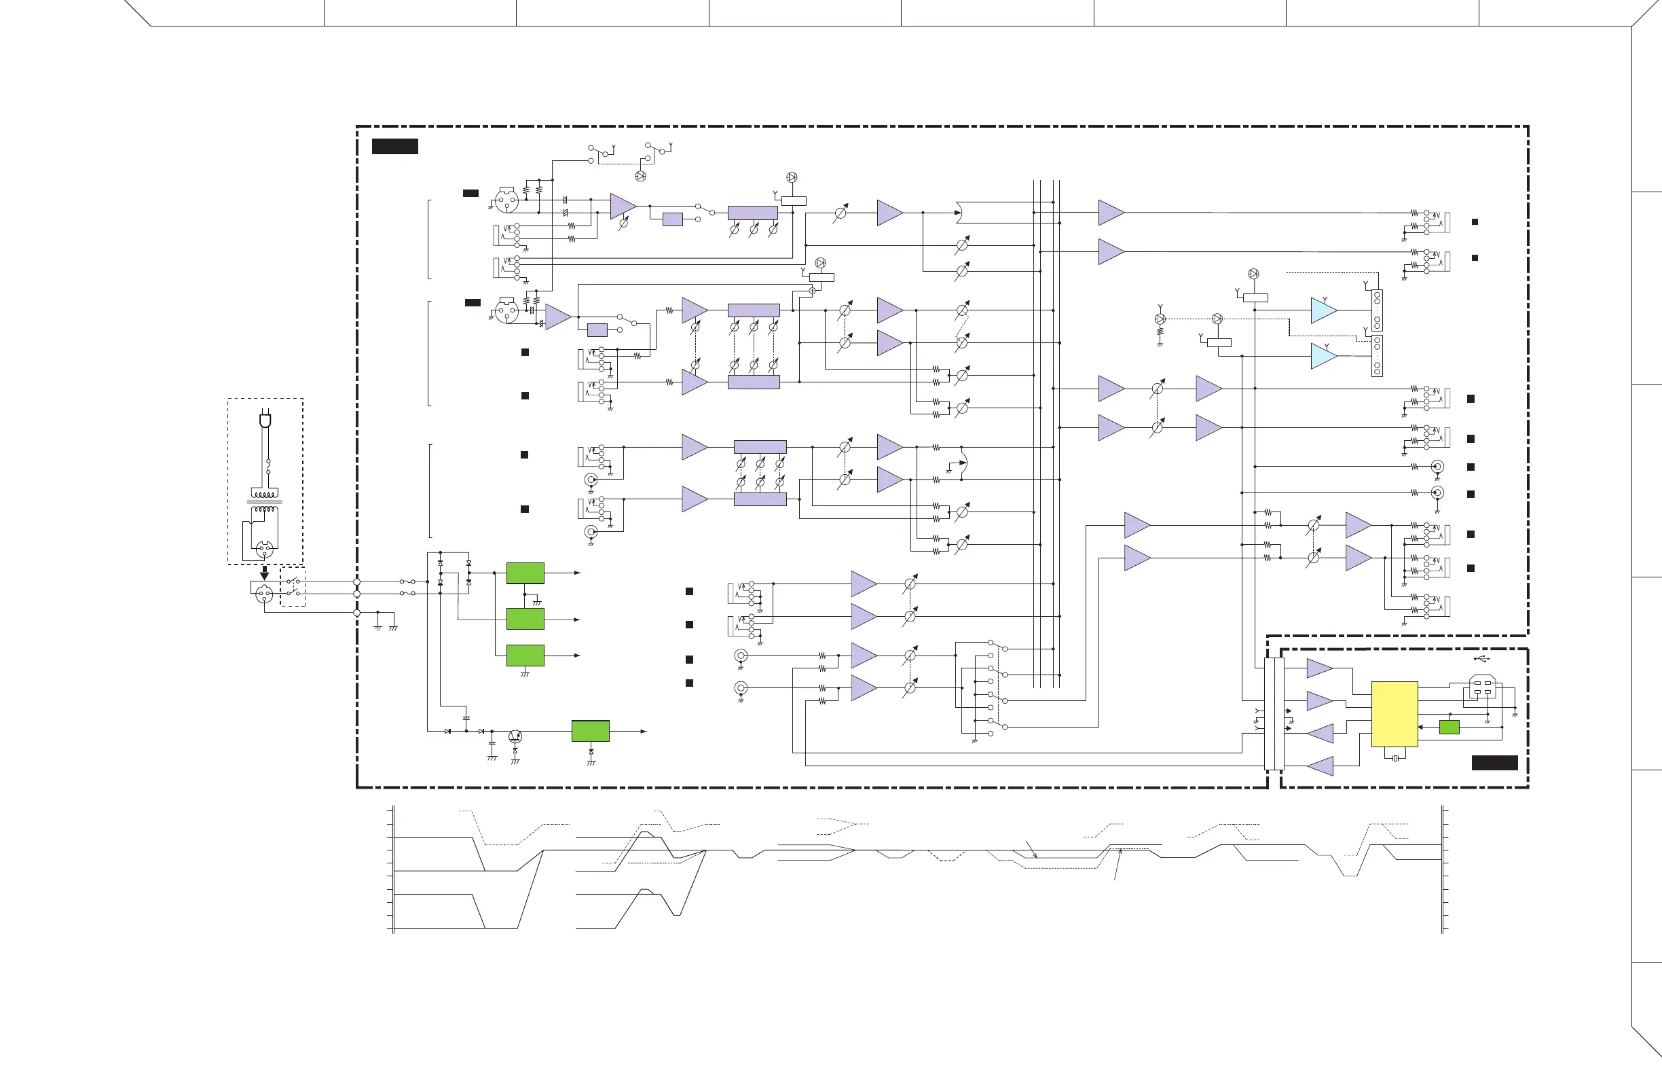Click the upper LED meter column
Image resolution: width=1662 pixels, height=1076 pixels.
click(1377, 310)
